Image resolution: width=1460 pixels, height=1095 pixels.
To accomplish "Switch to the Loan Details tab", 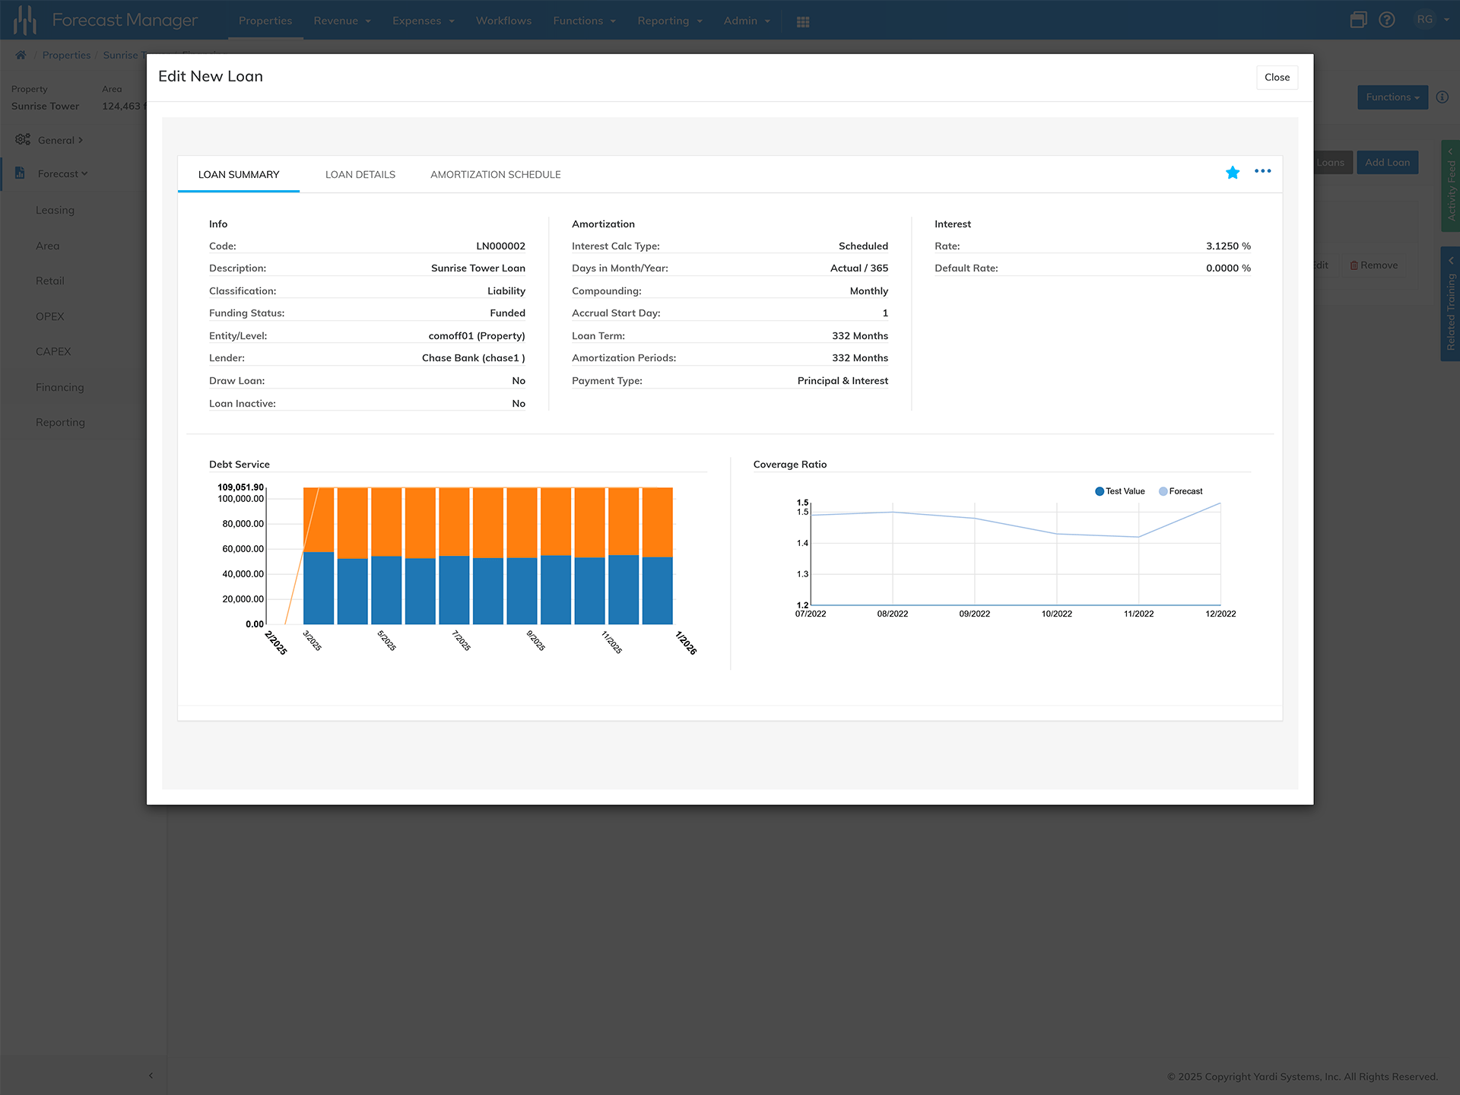I will point(360,174).
